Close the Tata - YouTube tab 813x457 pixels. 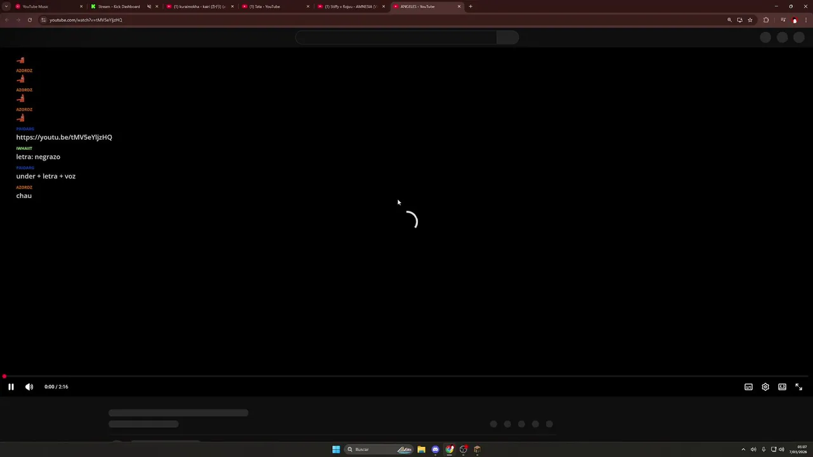308,6
